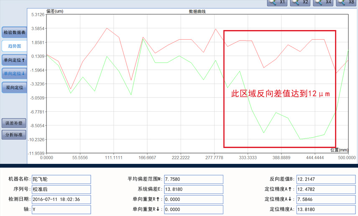Enable 双向定位 bidirectional positioning
Viewport: 358px width, 216px height.
(15, 88)
